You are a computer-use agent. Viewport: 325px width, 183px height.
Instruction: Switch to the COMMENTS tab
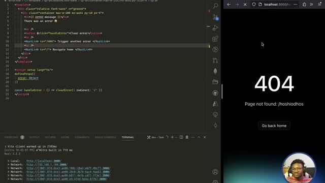[82, 137]
